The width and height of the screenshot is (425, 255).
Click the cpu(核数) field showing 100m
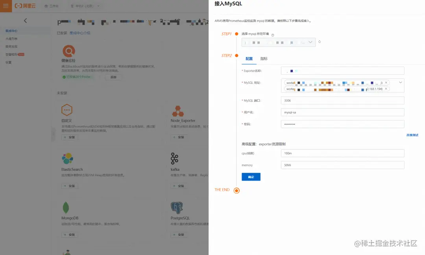click(343, 153)
